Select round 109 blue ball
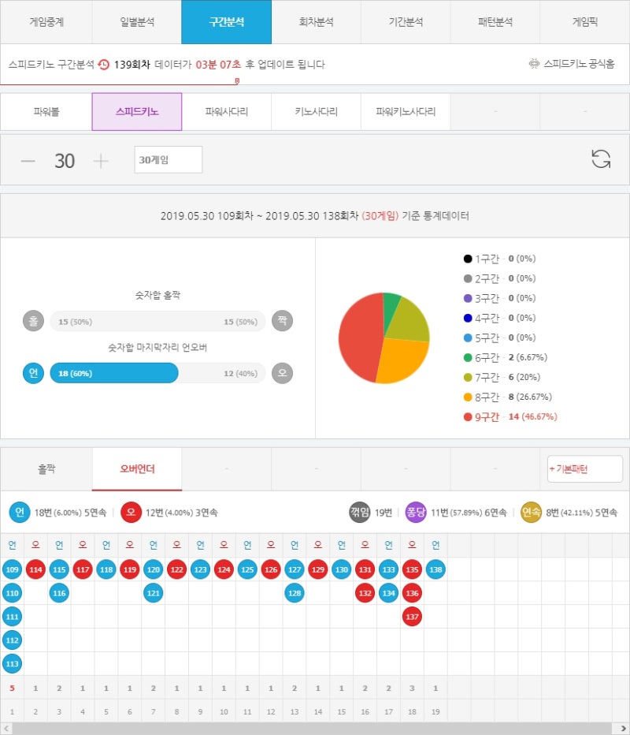Viewport: 630px width, 735px height. coord(12,569)
